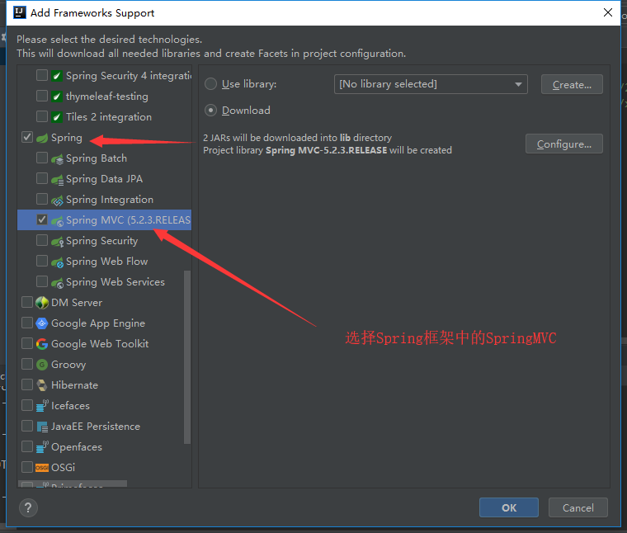Click the Cancel button
This screenshot has height=533, width=627.
click(577, 507)
